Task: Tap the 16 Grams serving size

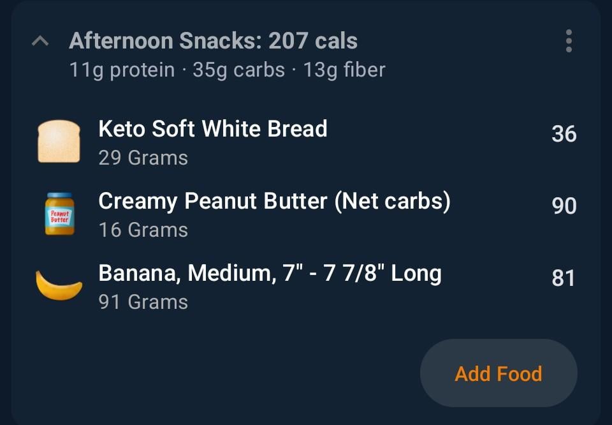Action: tap(143, 230)
